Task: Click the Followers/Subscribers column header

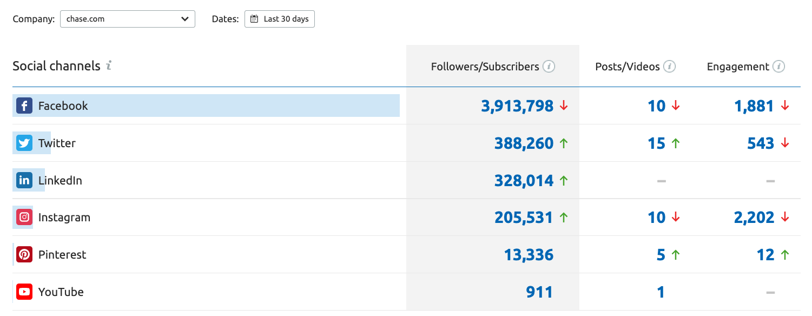Action: tap(485, 67)
